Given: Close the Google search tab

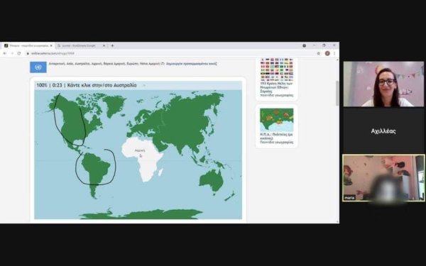Looking at the screenshot, I should [x=104, y=45].
